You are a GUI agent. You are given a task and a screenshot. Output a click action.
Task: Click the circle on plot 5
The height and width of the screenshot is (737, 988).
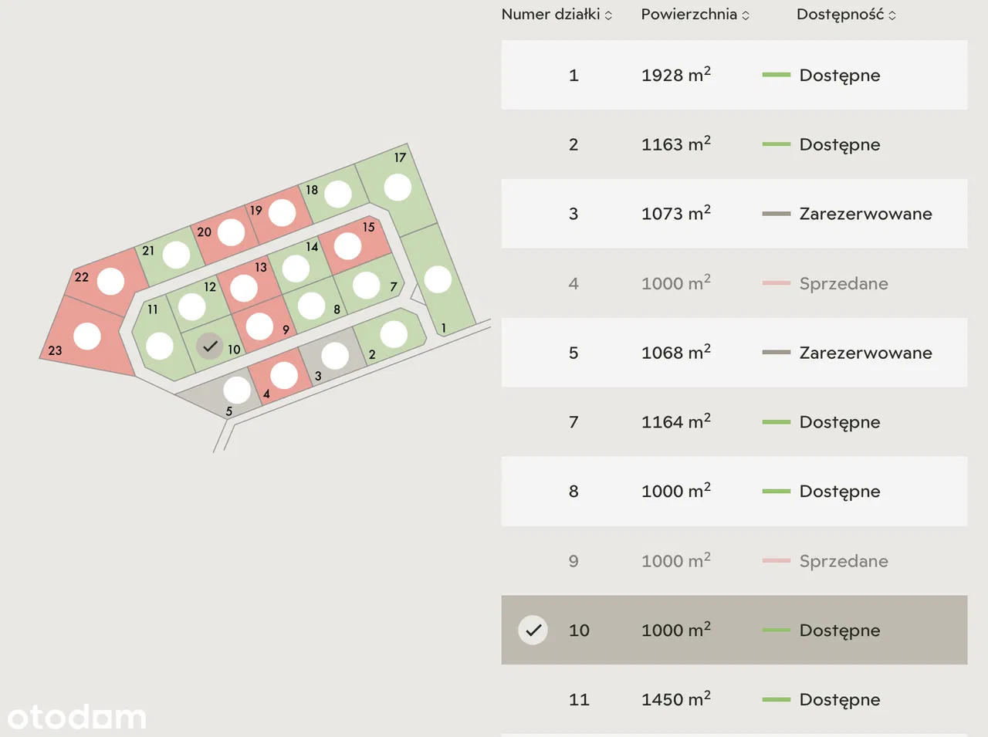[x=237, y=390]
